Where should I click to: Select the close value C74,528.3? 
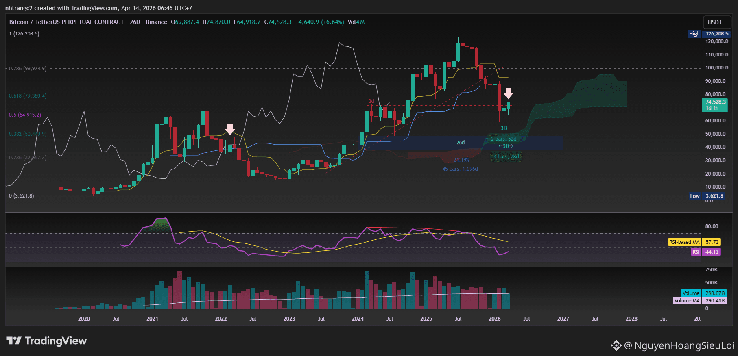click(278, 22)
